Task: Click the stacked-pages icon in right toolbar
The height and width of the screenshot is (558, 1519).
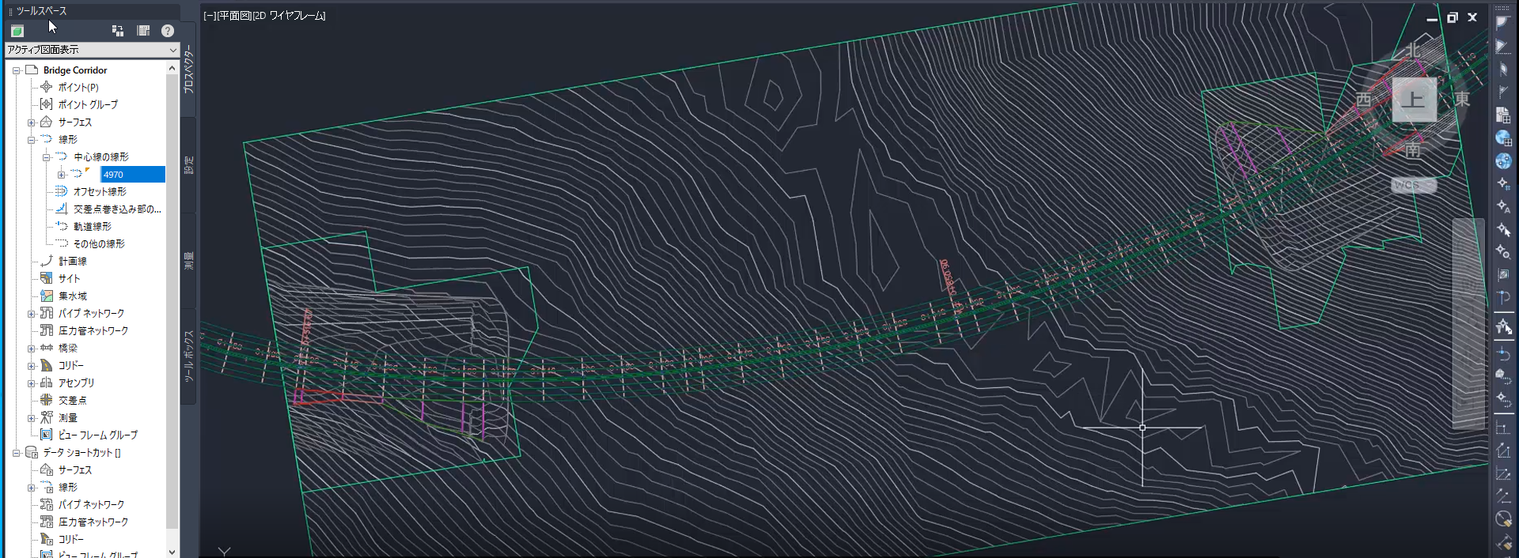Action: tap(1503, 115)
